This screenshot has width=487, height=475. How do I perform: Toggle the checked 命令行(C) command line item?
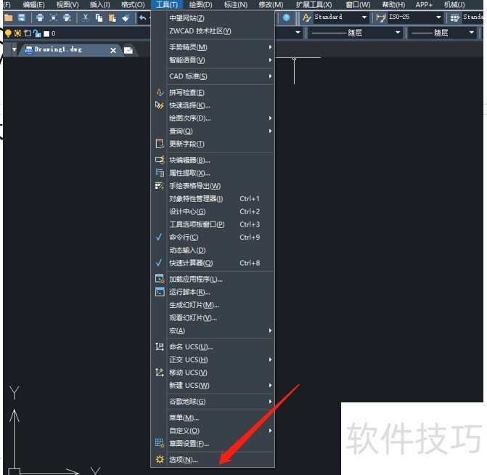184,238
